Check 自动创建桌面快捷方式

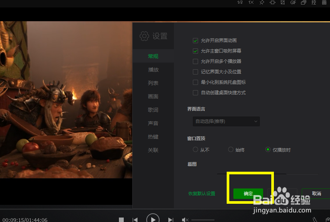pyautogui.click(x=195, y=93)
